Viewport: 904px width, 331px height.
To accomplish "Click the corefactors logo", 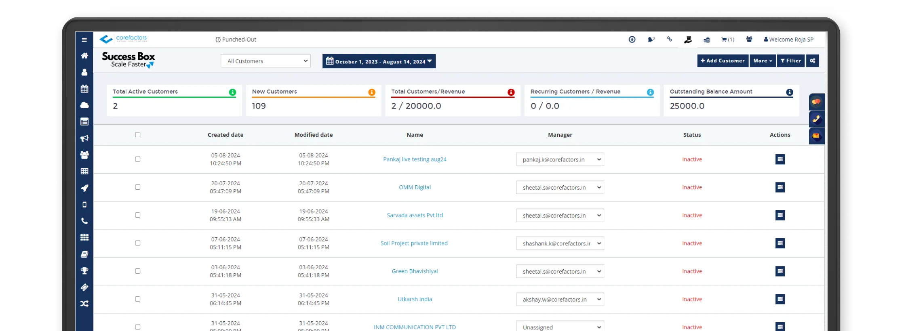I will pos(123,39).
